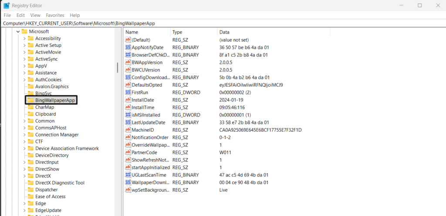Click the Registry Editor app icon in title bar
The image size is (446, 216).
[7, 5]
